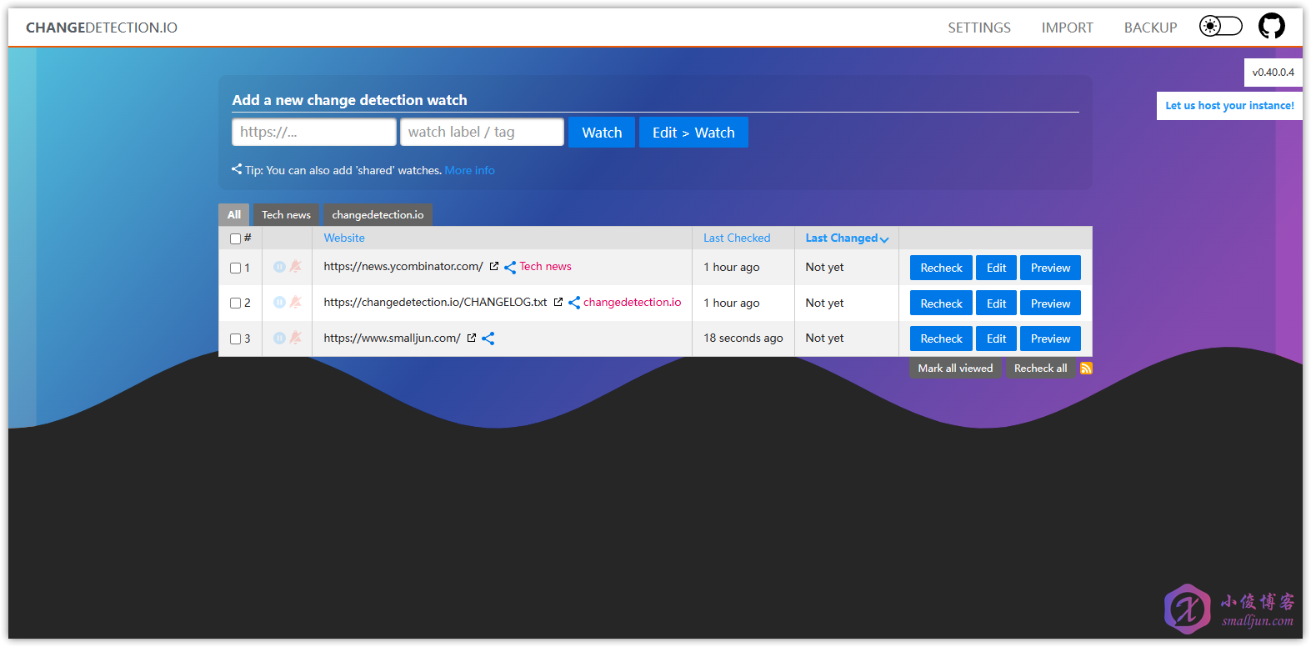
Task: Pause checking for news.ycombinator.com watch
Action: point(279,267)
